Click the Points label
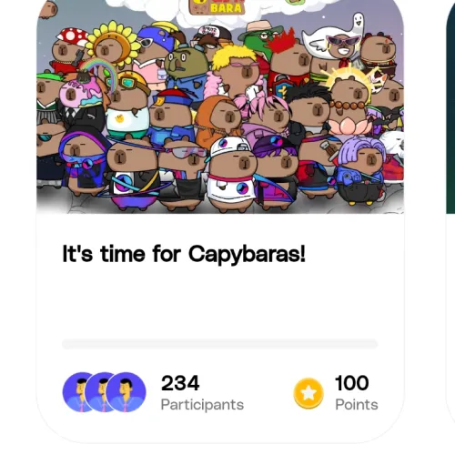Viewport: 455px width, 455px height. point(357,404)
